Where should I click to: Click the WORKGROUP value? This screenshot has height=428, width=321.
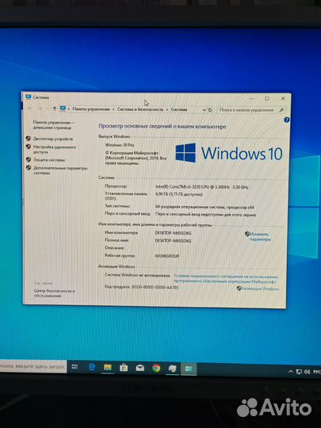point(166,256)
